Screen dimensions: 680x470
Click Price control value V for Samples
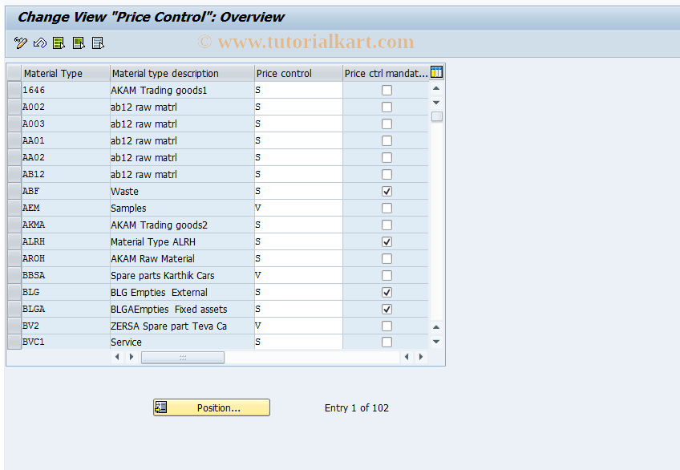pyautogui.click(x=298, y=208)
